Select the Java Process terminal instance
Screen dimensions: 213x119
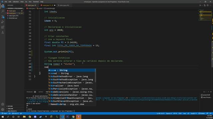click(206, 97)
